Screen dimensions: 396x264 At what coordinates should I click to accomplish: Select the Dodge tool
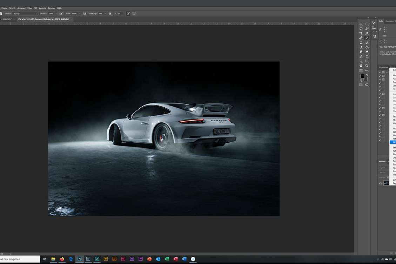tap(367, 52)
